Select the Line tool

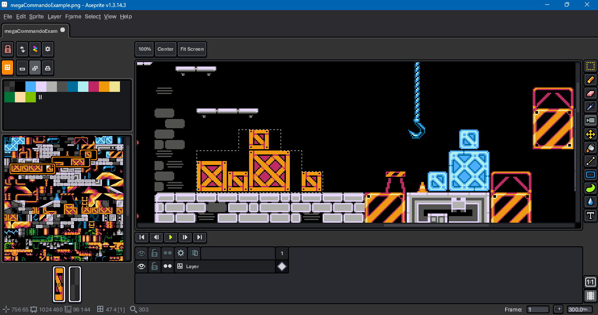(591, 161)
